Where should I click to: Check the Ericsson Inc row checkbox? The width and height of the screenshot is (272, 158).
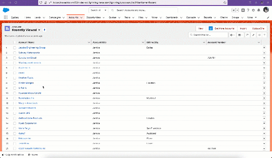coord(14,138)
